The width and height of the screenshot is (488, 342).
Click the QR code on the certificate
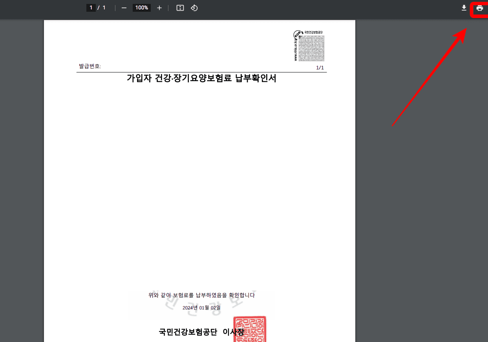[311, 48]
